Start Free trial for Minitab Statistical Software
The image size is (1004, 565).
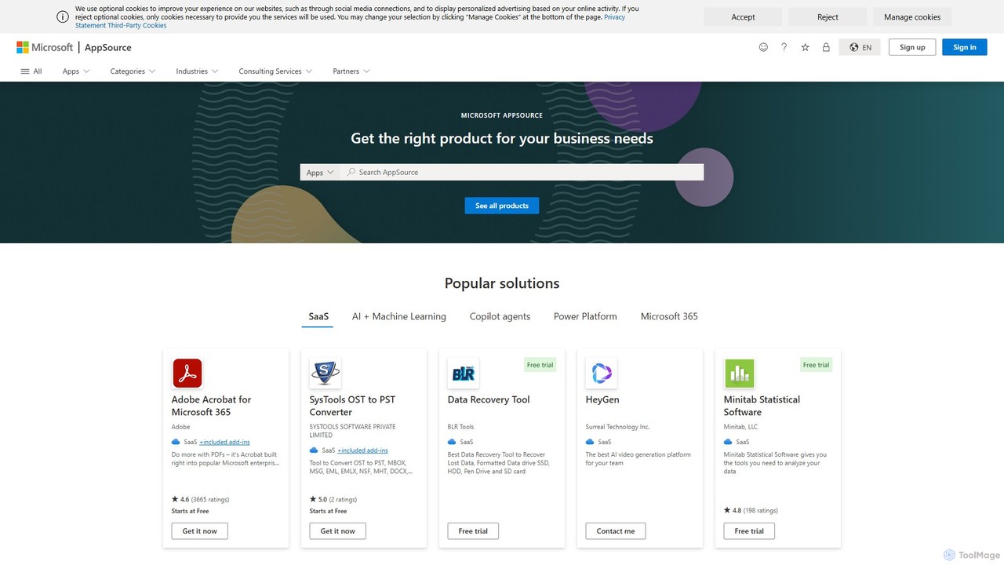[749, 531]
